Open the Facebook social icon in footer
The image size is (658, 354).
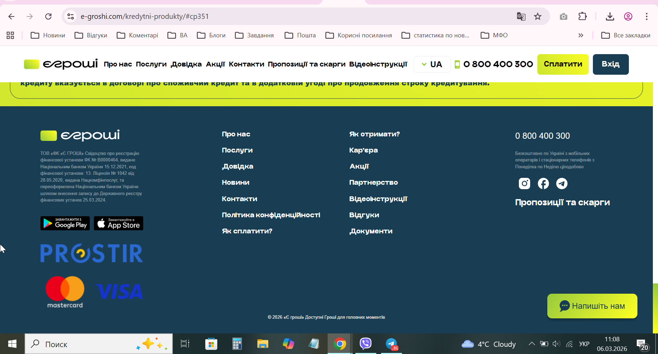[543, 184]
